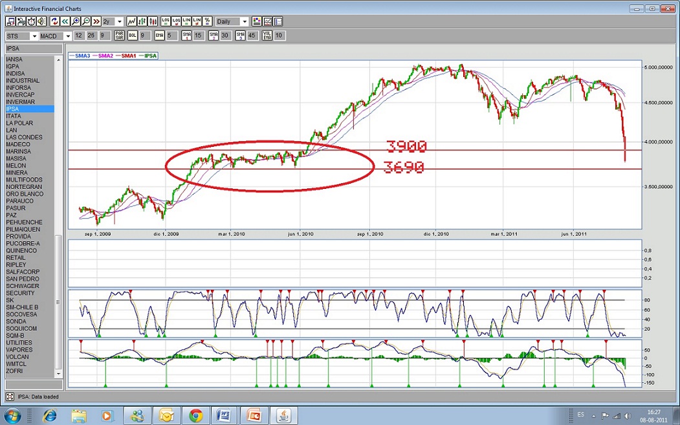Image resolution: width=680 pixels, height=425 pixels.
Task: Move chart back with green double-arrow
Action: (x=65, y=21)
